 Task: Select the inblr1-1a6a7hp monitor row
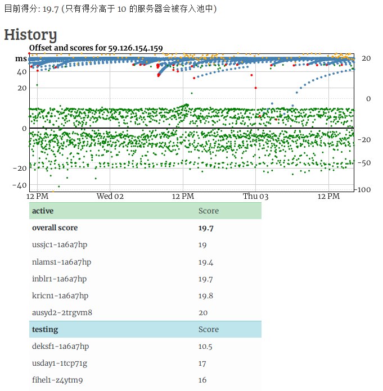[61, 279]
